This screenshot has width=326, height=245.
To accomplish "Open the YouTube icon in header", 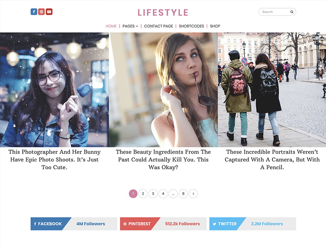I will click(x=49, y=12).
